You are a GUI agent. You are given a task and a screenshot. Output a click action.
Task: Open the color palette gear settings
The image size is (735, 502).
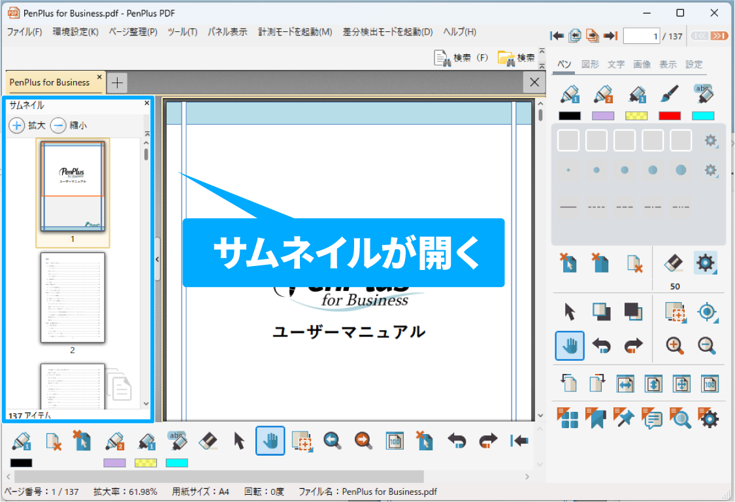coord(711,141)
